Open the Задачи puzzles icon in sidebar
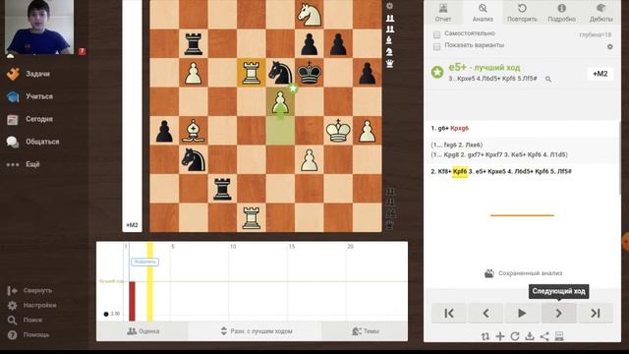The height and width of the screenshot is (354, 629). [13, 74]
